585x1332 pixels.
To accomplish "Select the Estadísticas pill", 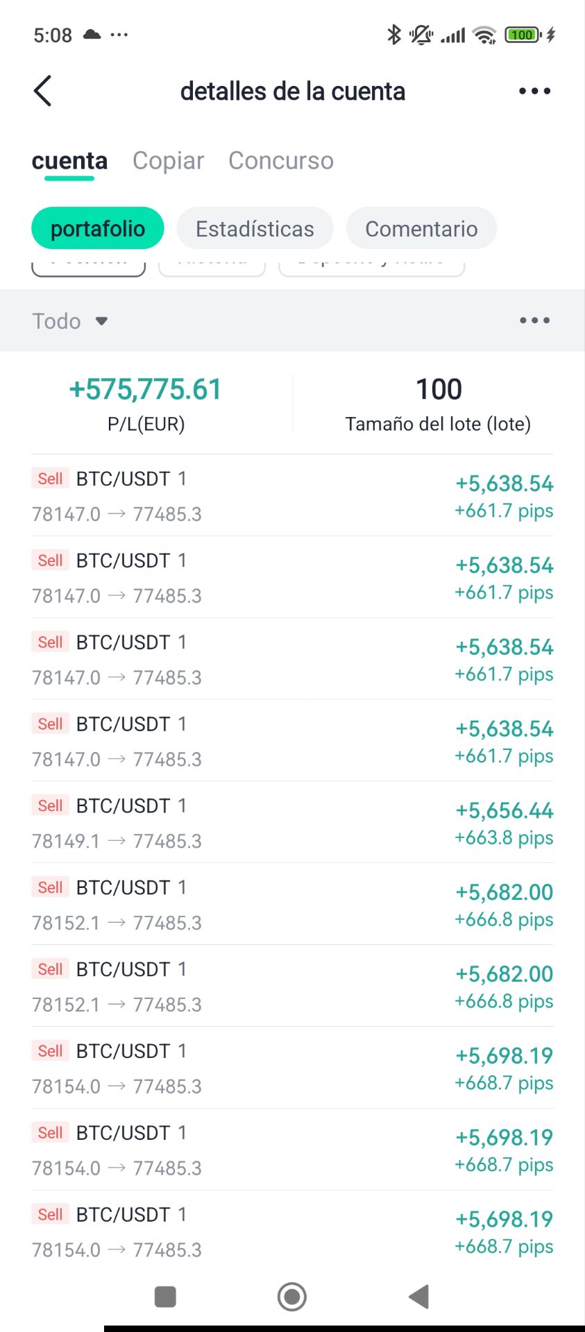I will click(x=255, y=228).
